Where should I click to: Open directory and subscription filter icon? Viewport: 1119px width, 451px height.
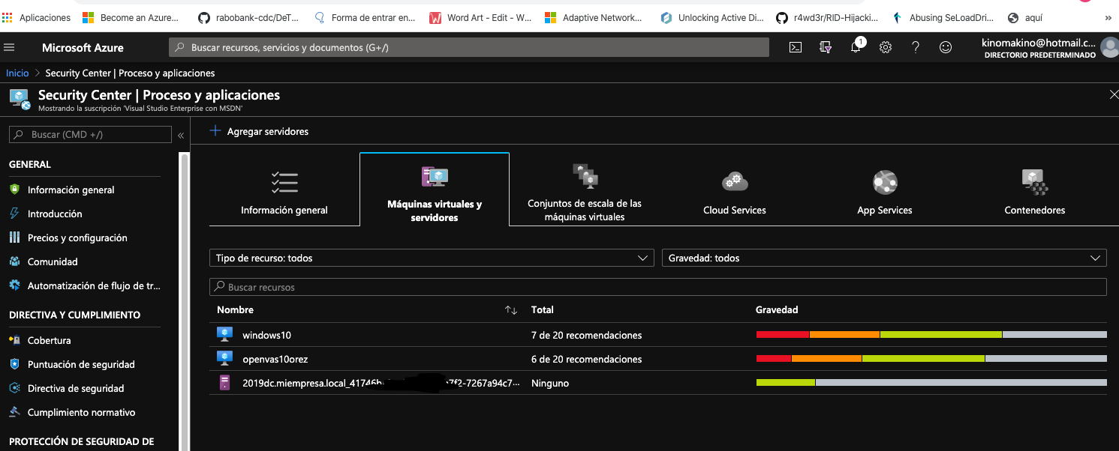point(826,47)
